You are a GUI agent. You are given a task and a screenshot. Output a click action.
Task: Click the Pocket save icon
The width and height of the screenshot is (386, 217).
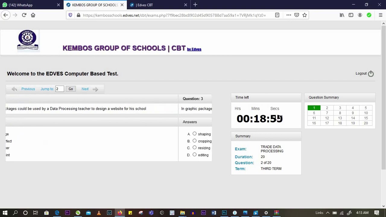pos(297,15)
